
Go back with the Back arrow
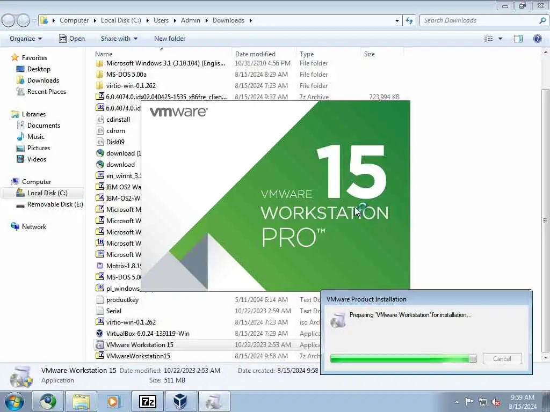9,21
